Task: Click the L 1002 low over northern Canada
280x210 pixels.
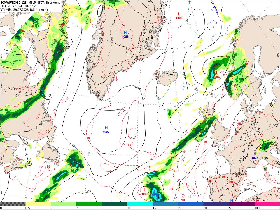Action: pyautogui.click(x=22, y=29)
